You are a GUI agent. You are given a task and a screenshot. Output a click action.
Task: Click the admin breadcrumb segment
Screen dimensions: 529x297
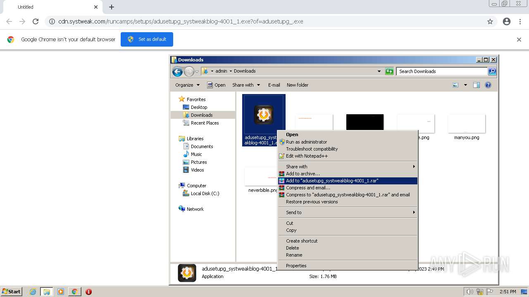point(221,71)
